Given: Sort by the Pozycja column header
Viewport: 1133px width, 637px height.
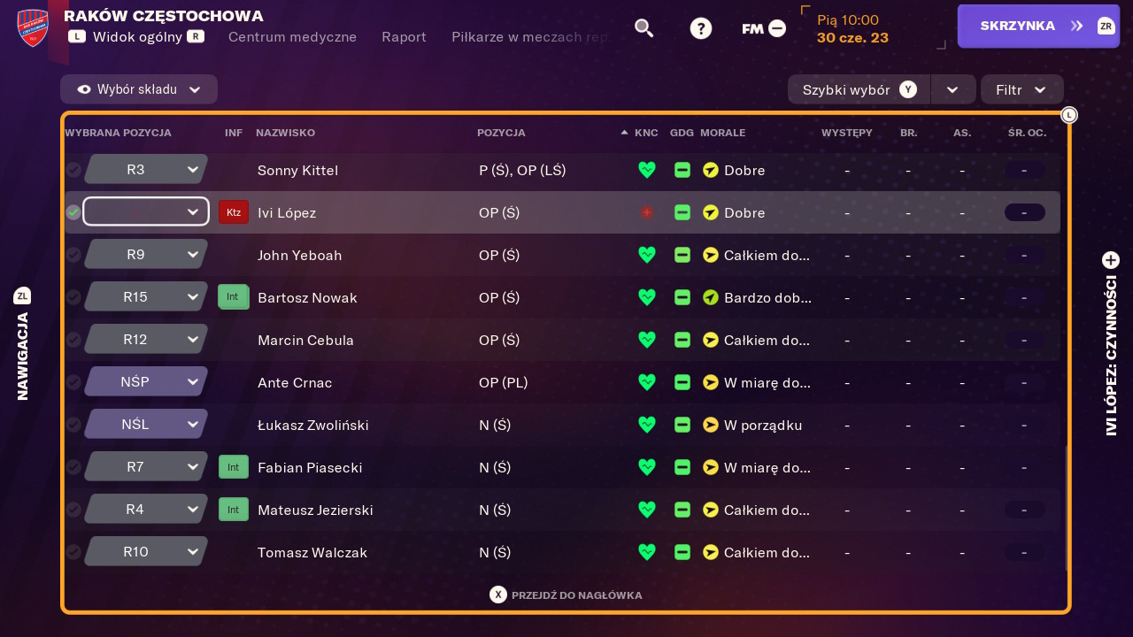Looking at the screenshot, I should pyautogui.click(x=501, y=133).
